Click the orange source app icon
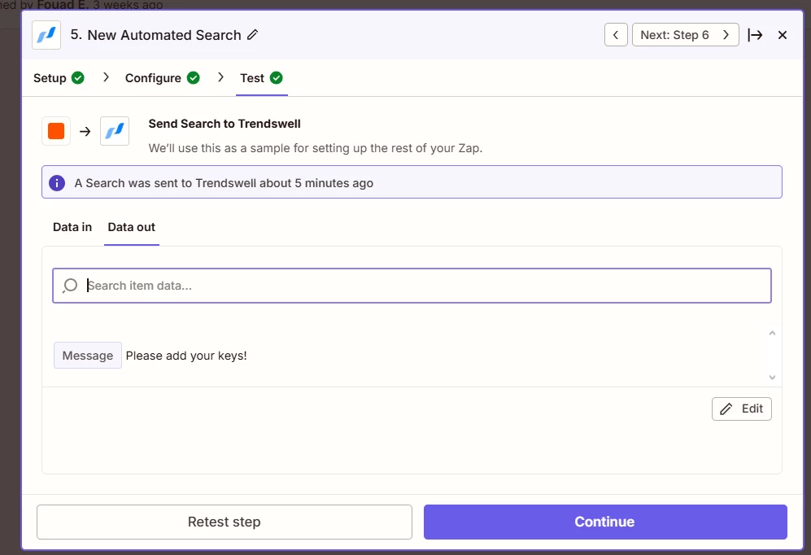Image resolution: width=811 pixels, height=555 pixels. pos(56,131)
